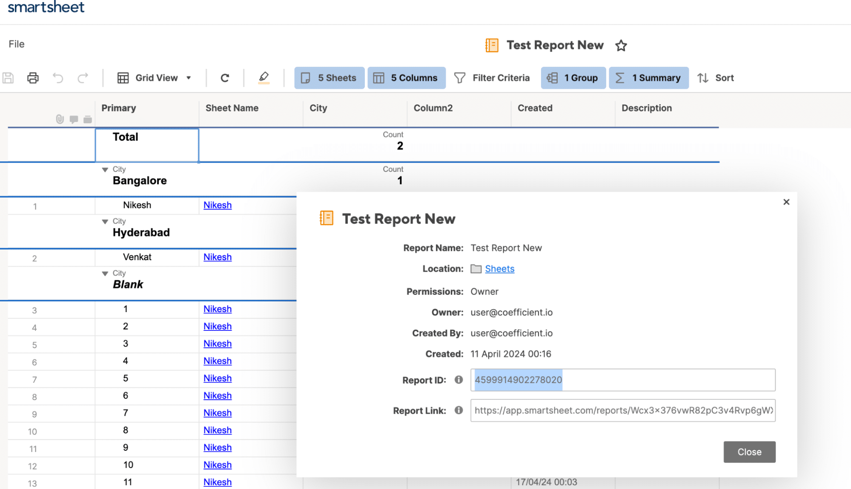This screenshot has height=489, width=851.
Task: Open the Sheets location link
Action: (x=500, y=269)
